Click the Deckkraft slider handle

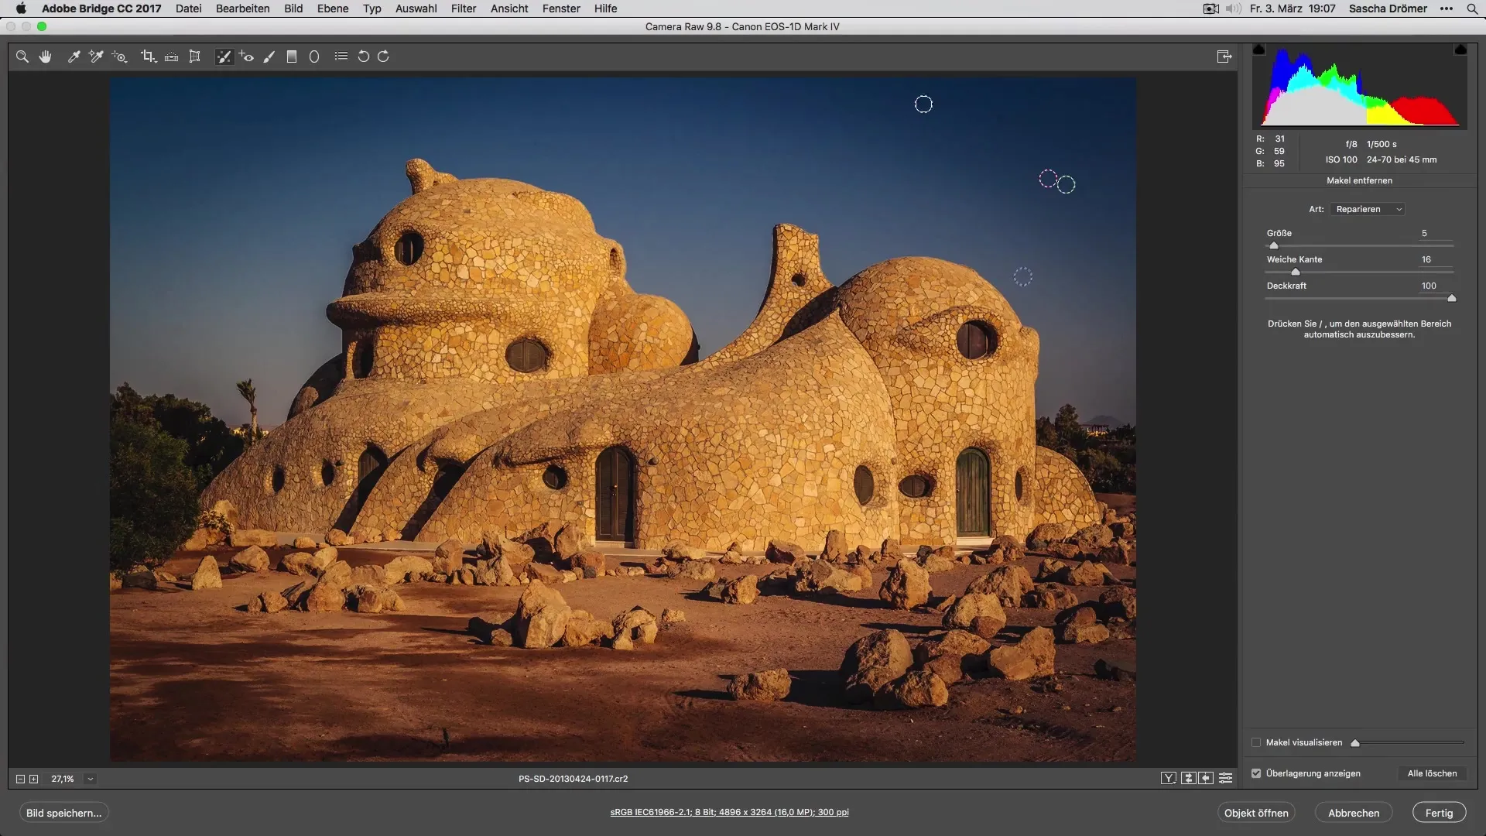point(1451,298)
